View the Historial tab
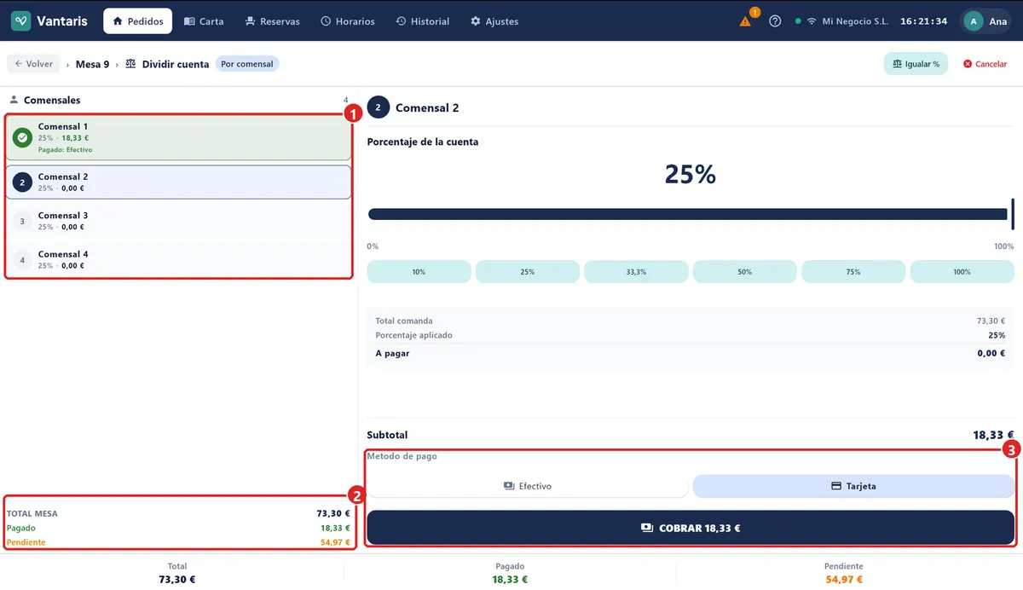The image size is (1023, 590). pos(423,21)
